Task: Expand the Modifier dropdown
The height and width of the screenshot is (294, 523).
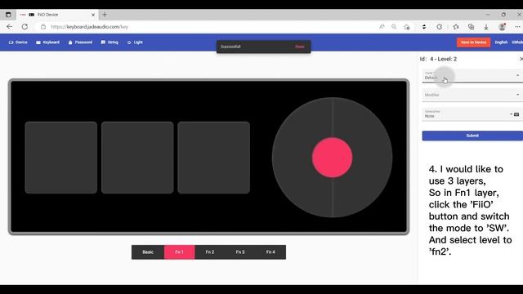Action: pos(472,95)
